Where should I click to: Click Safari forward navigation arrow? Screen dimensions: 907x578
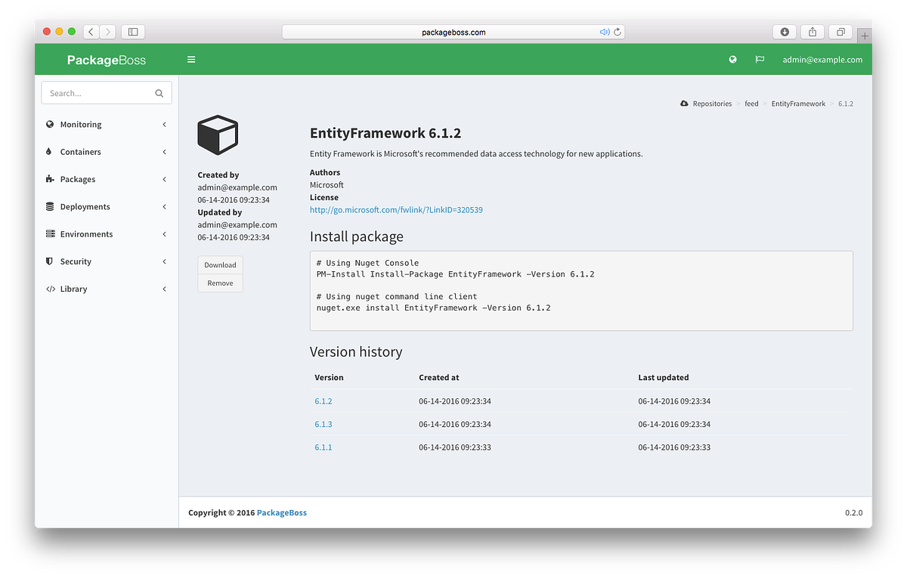click(x=108, y=32)
